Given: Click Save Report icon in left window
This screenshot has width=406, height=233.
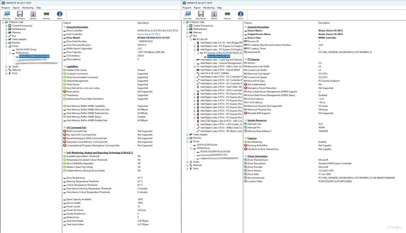Looking at the screenshot, I should pos(20,15).
